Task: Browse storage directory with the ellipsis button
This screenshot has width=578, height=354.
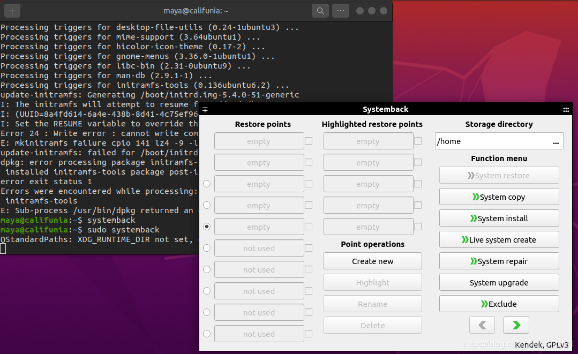Action: tap(556, 142)
